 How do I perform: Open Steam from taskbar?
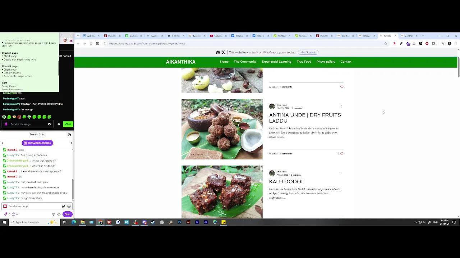coord(153,222)
